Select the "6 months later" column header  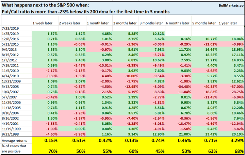[x=177, y=23]
